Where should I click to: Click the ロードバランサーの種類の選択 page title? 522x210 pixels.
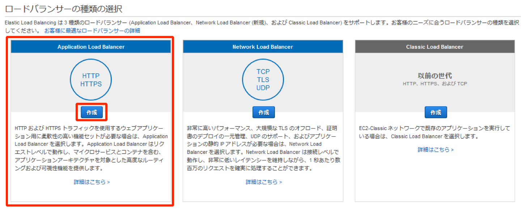pos(64,8)
